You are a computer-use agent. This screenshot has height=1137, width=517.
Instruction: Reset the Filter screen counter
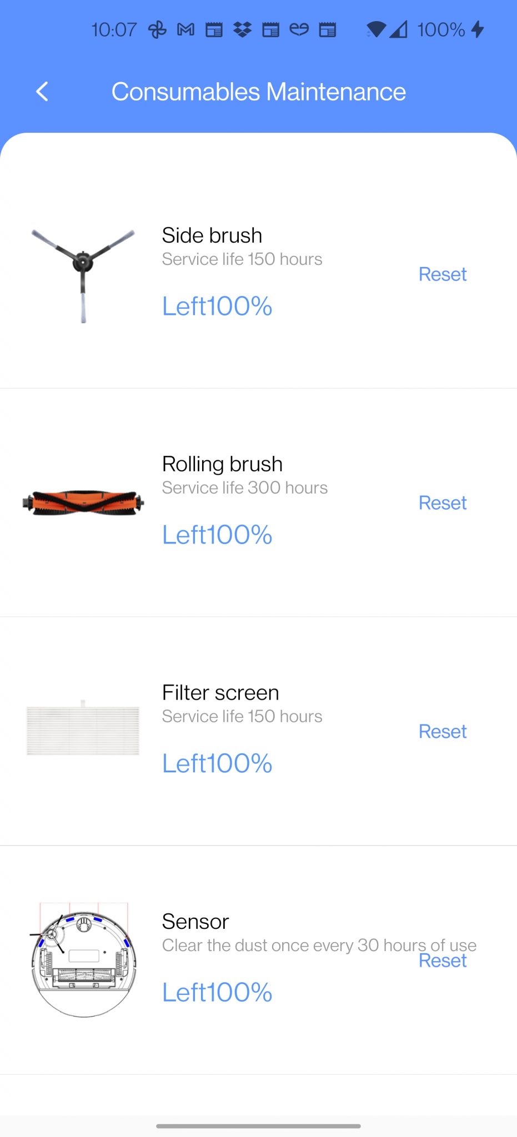click(443, 732)
